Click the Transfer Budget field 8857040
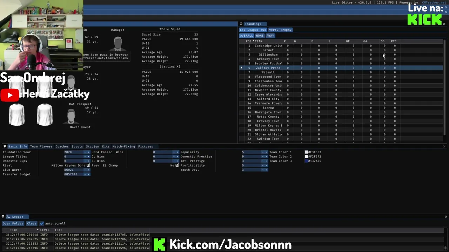Screen dimensions: 449x252 pyautogui.click(x=73, y=174)
